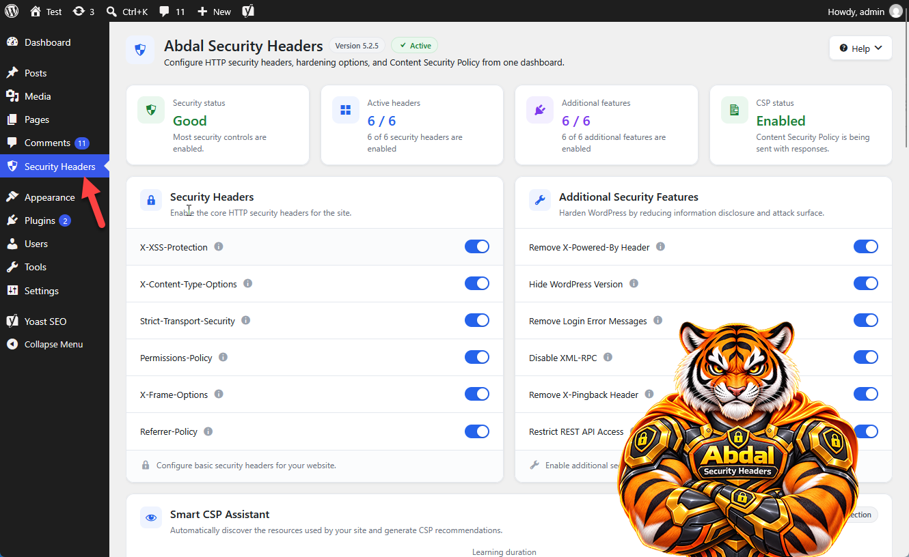Toggle the X-Frame-Options switch

point(477,394)
